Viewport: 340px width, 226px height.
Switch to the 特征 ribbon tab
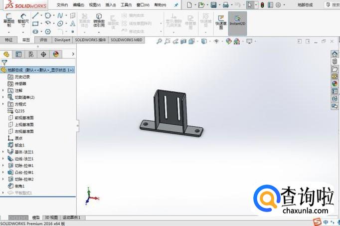coord(8,39)
